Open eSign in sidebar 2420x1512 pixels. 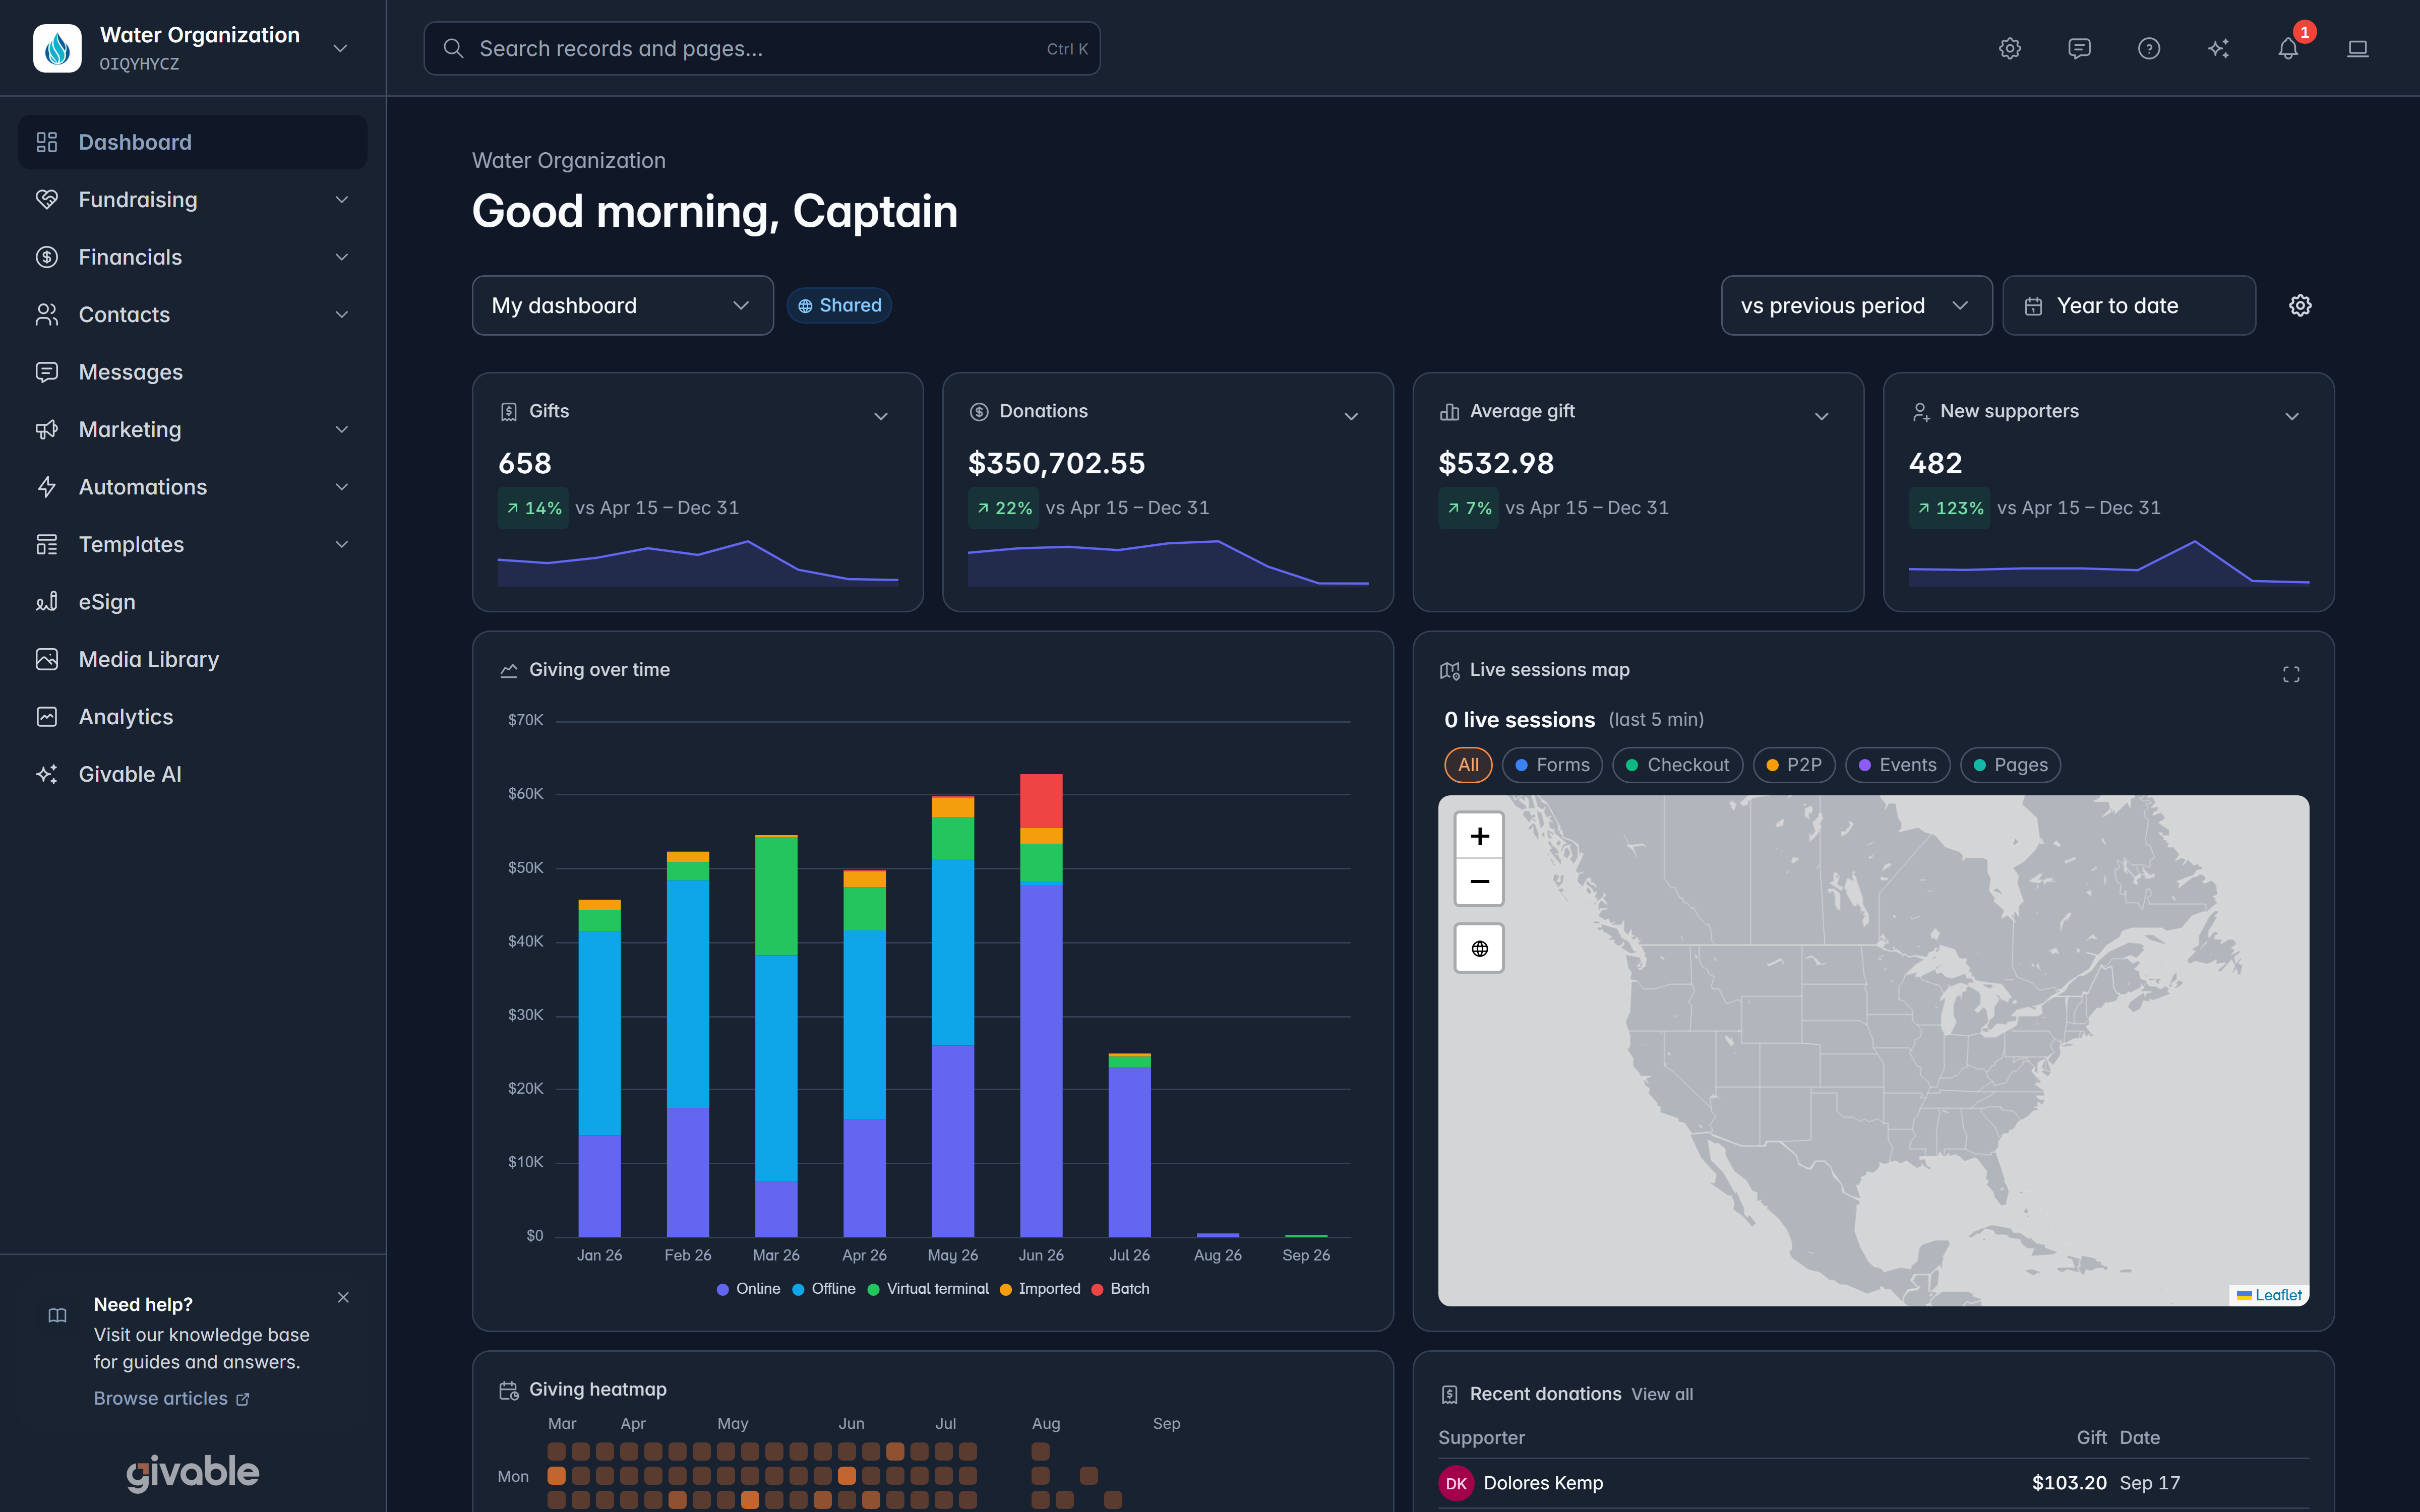coord(192,602)
